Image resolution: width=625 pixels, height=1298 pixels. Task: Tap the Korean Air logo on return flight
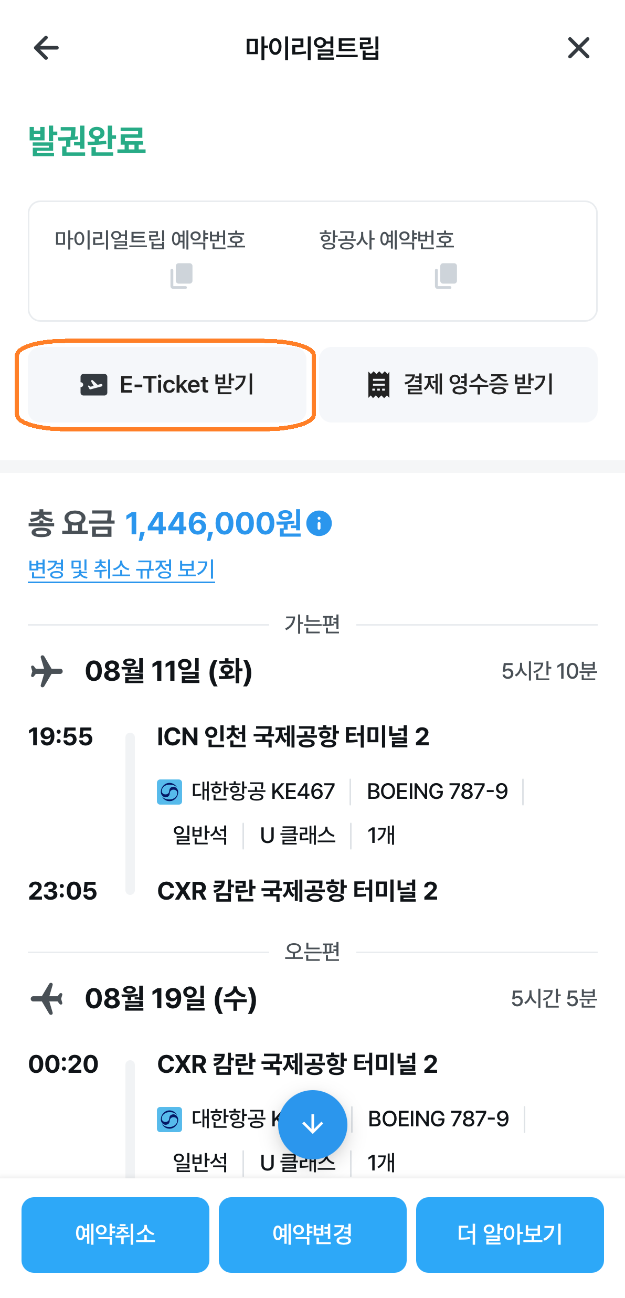tap(170, 1119)
